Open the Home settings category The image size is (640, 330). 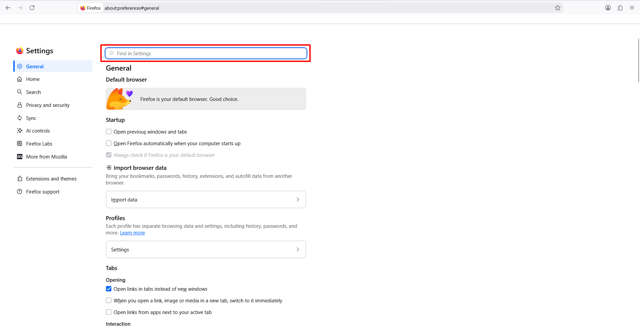(x=53, y=79)
